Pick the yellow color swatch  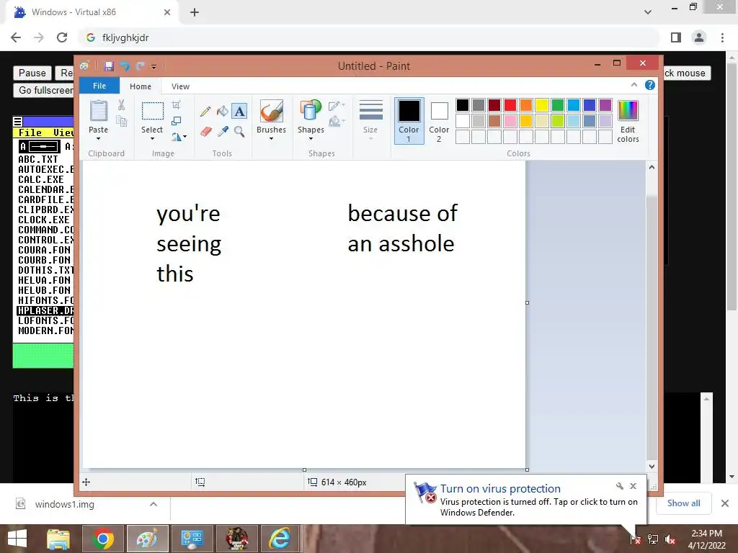point(542,105)
